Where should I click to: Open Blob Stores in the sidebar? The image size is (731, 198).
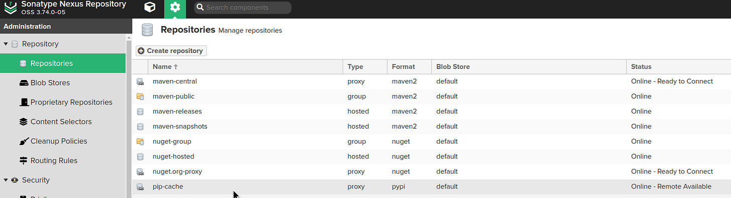click(63, 83)
